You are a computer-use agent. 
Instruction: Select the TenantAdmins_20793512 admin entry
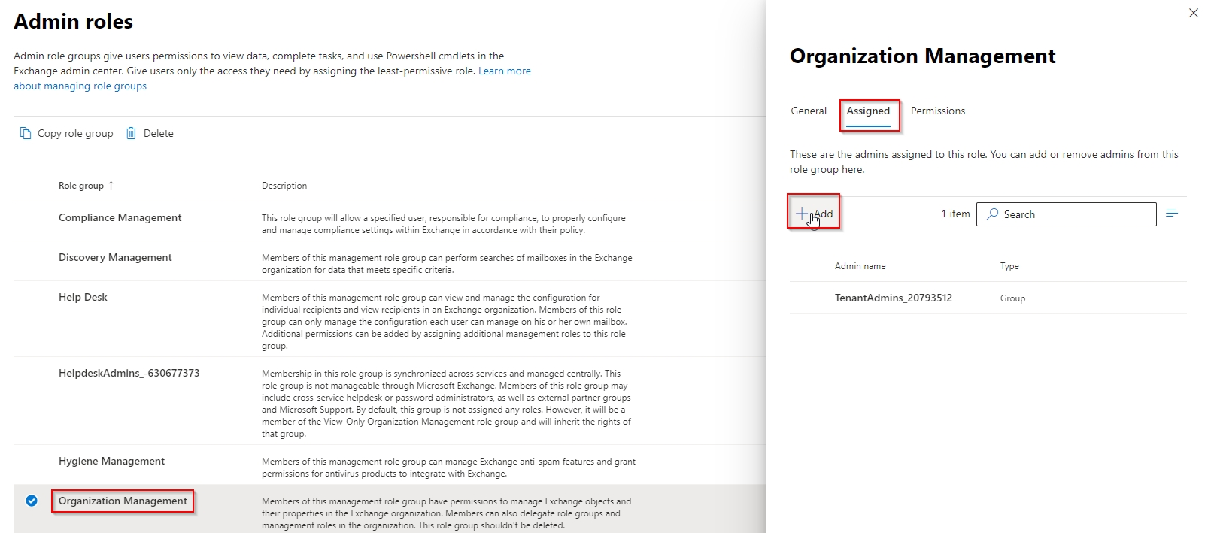coord(893,298)
